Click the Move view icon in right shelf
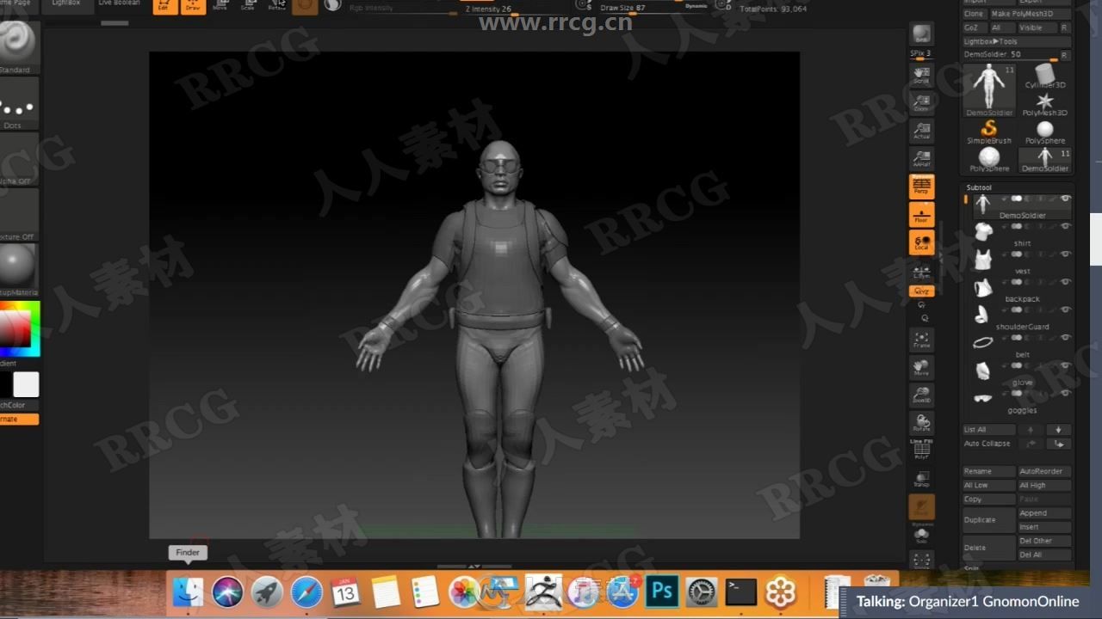The height and width of the screenshot is (619, 1102). pyautogui.click(x=921, y=368)
